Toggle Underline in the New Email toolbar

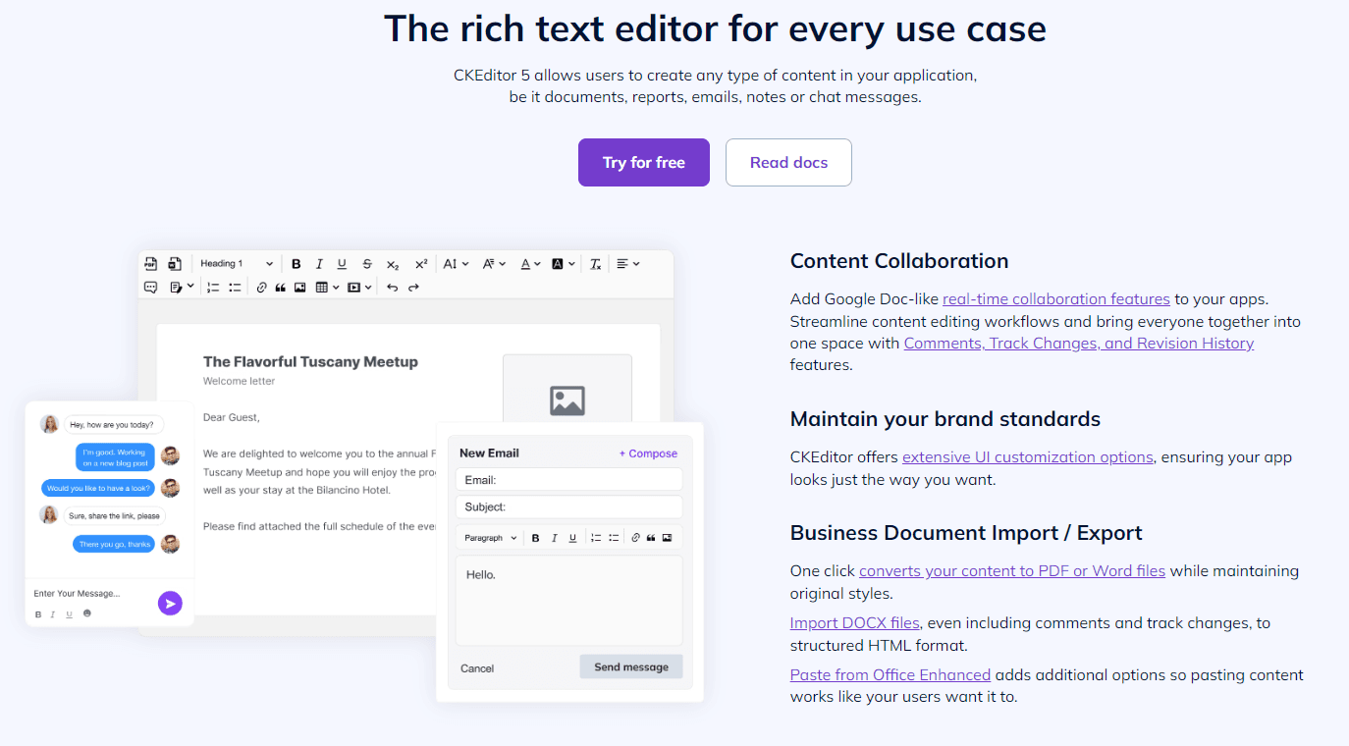click(572, 536)
